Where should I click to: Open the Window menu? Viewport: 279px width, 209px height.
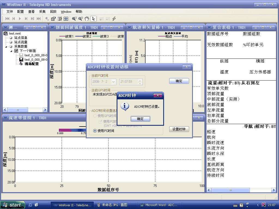(x=66, y=12)
